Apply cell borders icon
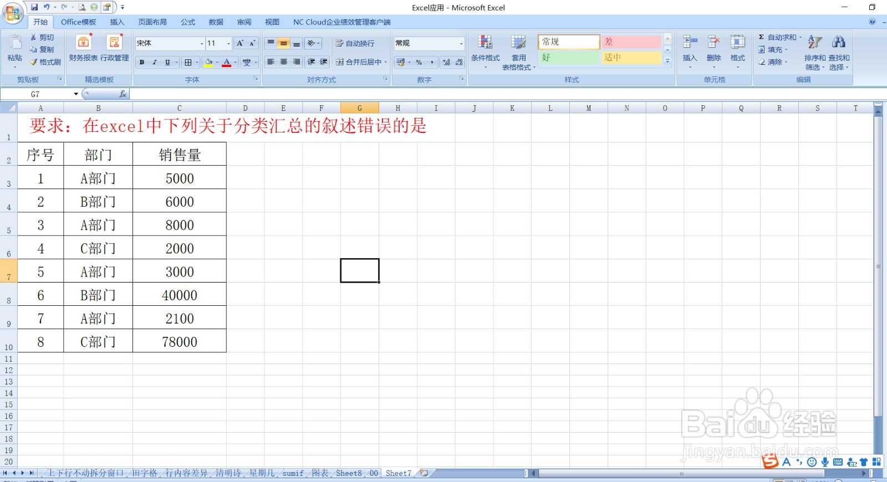Viewport: 887px width, 482px height. click(x=188, y=62)
